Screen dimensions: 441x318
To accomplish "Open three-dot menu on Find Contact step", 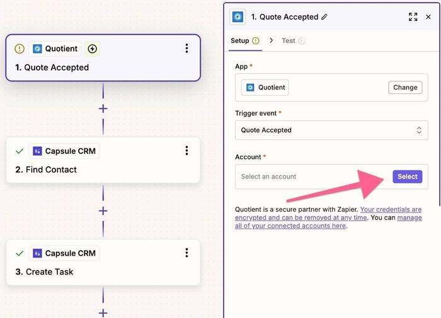I will point(186,151).
